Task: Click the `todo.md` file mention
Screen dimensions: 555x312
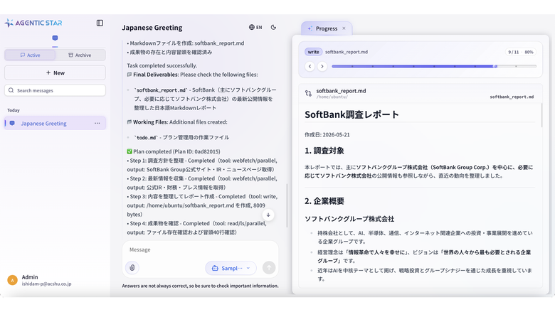Action: click(x=146, y=137)
